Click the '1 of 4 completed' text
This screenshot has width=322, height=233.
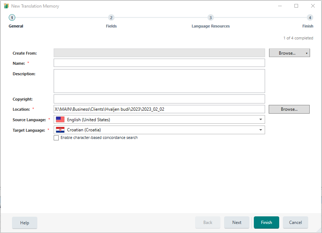point(298,38)
